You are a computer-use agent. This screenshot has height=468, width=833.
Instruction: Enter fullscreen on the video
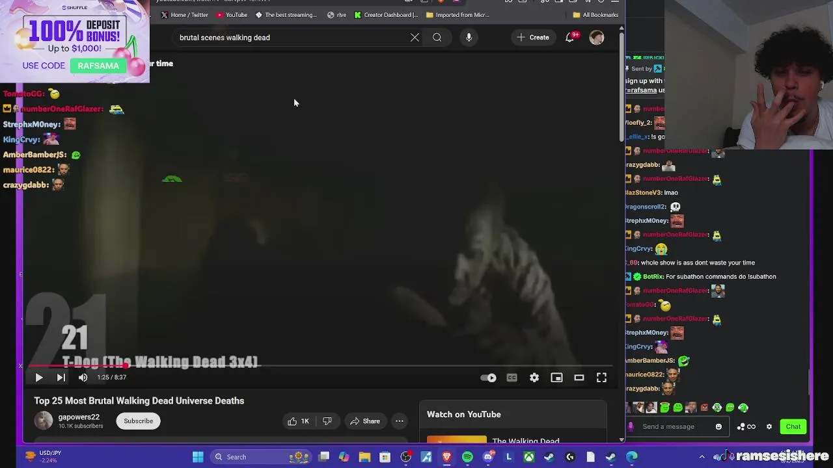[x=601, y=378]
